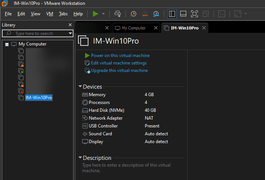Click the Memory chip icon
The image size is (265, 180).
pos(85,95)
